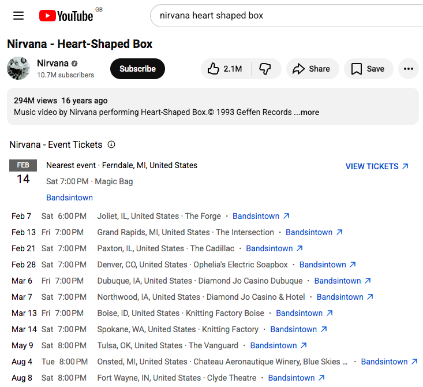
Task: Open Bandsintown link for Denver event
Action: click(x=328, y=265)
